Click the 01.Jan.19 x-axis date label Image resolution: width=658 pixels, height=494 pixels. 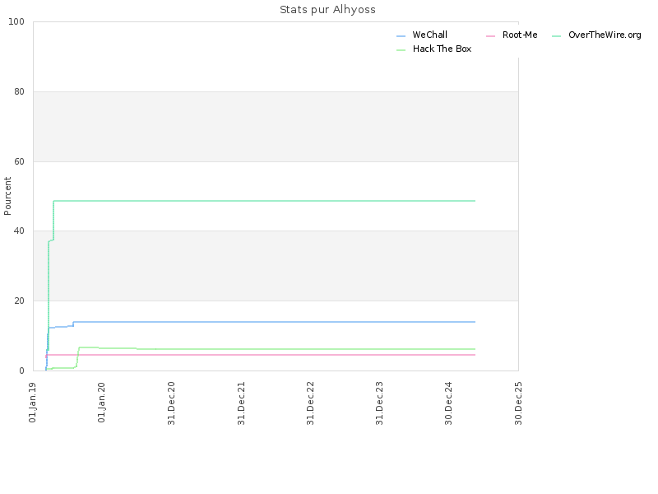[x=33, y=403]
